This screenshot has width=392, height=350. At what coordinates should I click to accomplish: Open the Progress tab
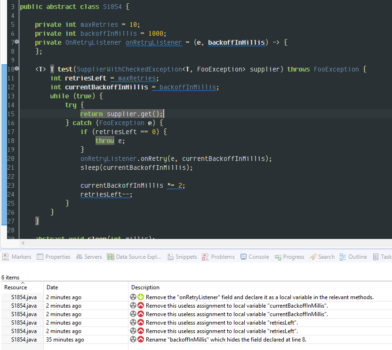289,257
